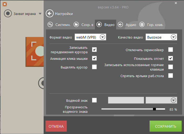This screenshot has height=134, width=184.
Task: Click the СОХРАНИТЬ button
Action: [166, 126]
